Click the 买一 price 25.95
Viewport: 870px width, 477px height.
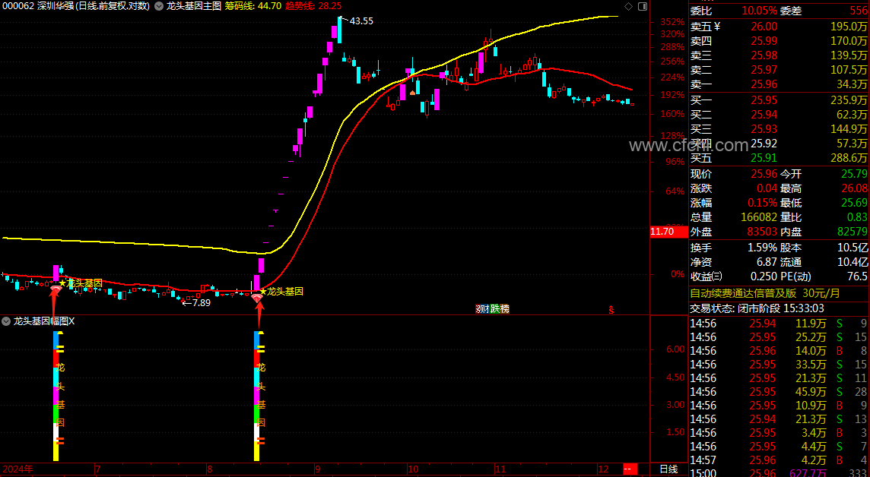pos(764,100)
